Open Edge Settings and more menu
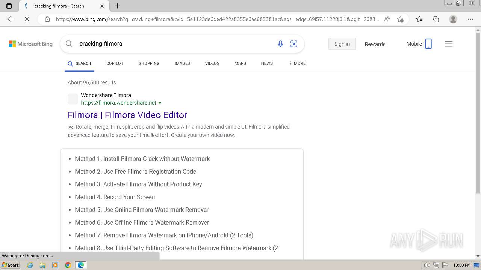 pos(470,19)
